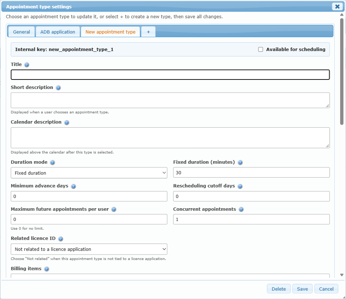Click the dialog's vertical scrollbar thumb
346x299 pixels.
click(342, 71)
